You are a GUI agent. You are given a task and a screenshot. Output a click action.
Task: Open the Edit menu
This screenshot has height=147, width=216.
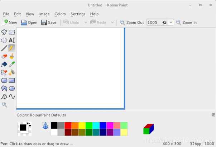(17, 14)
